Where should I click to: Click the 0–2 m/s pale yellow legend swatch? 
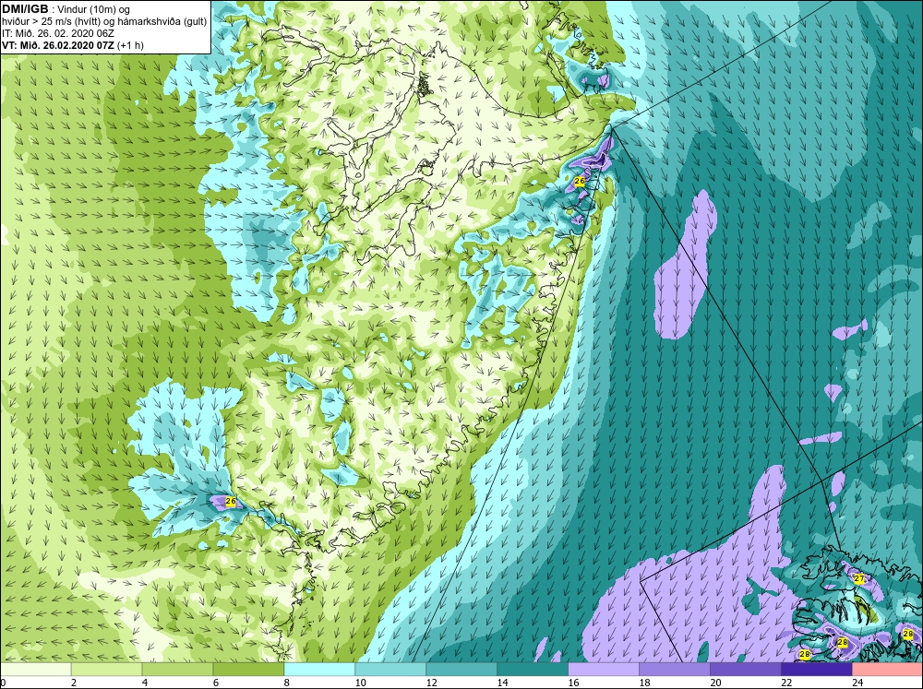35,669
